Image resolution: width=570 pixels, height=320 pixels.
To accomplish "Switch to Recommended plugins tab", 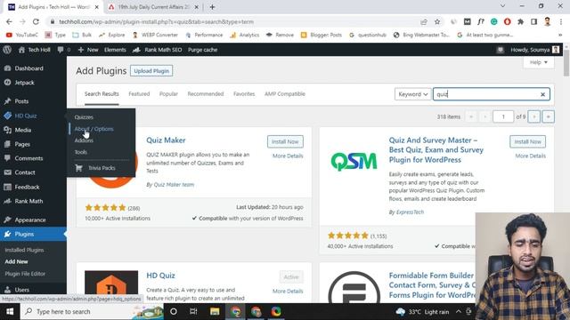I will pos(206,94).
